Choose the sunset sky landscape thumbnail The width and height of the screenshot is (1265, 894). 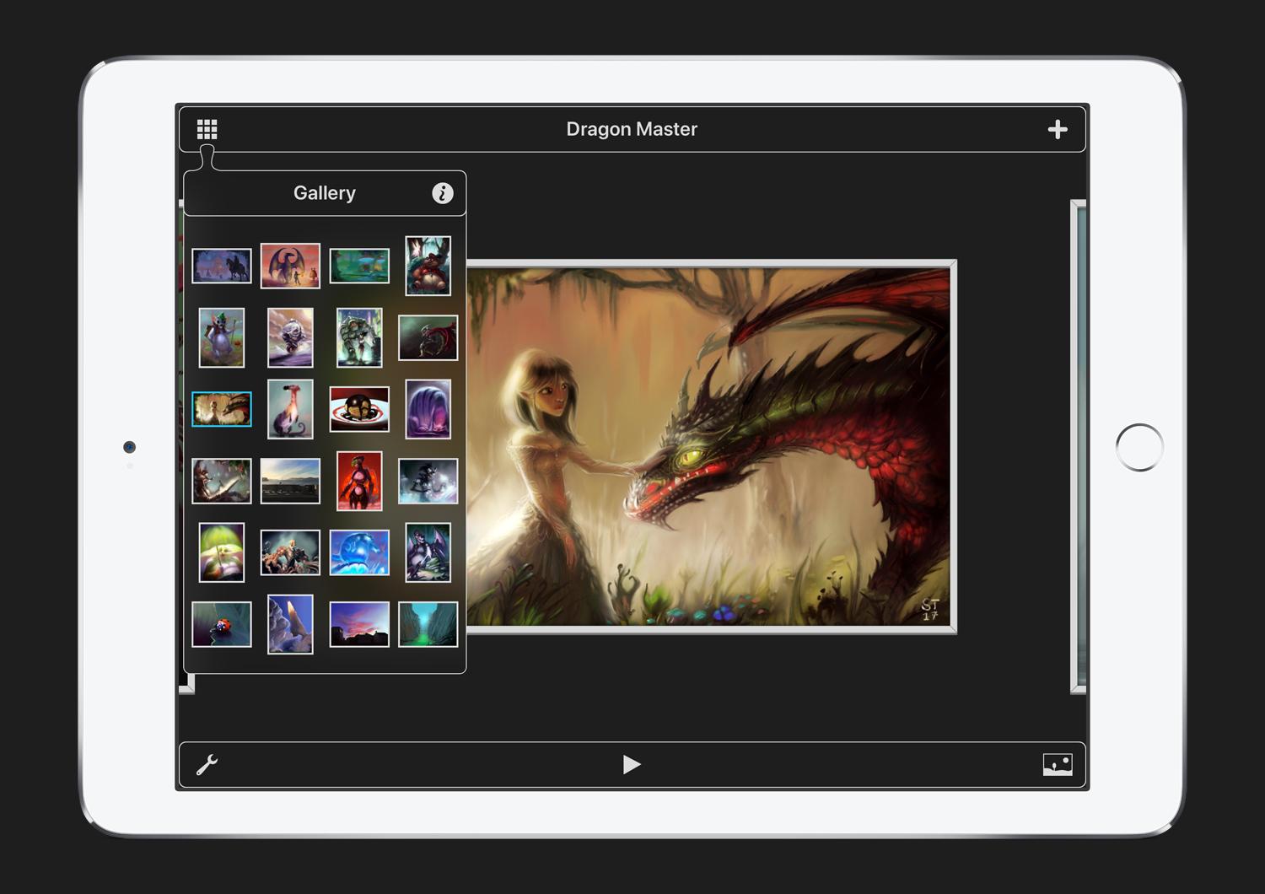click(x=359, y=624)
